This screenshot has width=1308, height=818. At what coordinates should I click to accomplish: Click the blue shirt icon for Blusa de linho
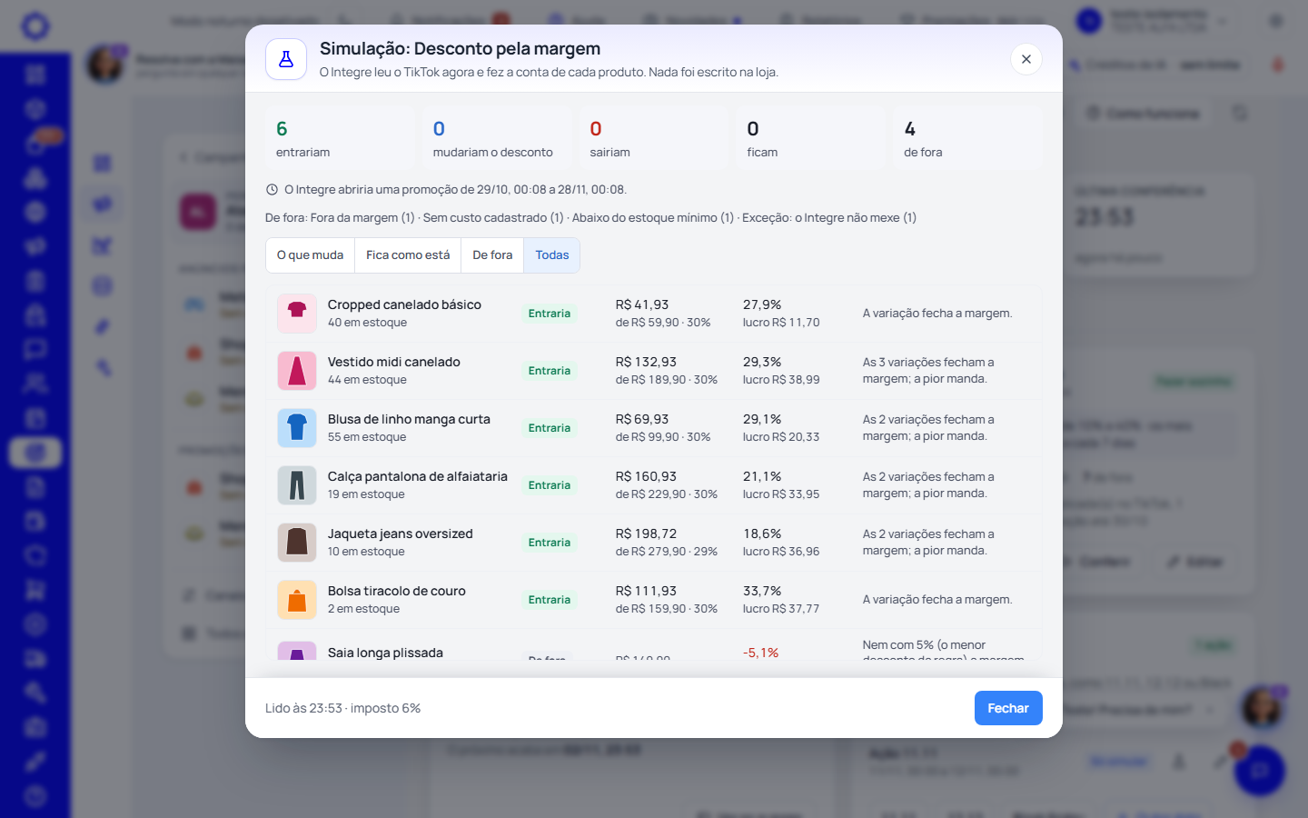click(297, 428)
